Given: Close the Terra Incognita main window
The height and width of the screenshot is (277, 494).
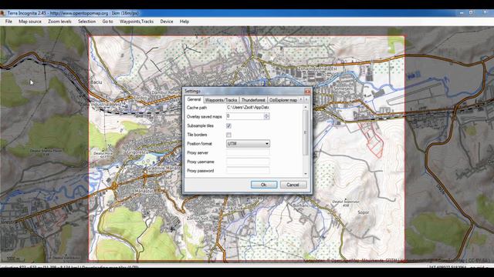Looking at the screenshot, I should [x=486, y=12].
